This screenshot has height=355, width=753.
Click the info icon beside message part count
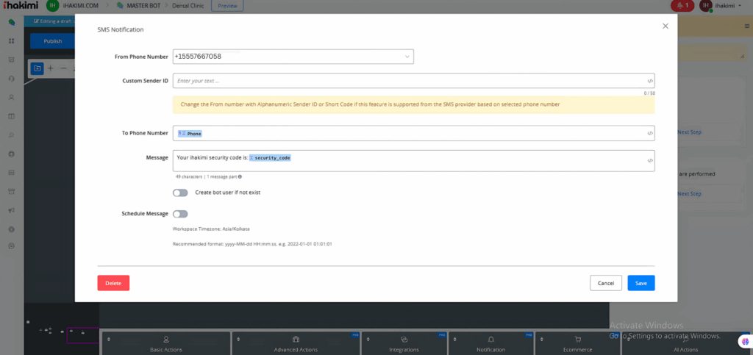click(x=240, y=176)
